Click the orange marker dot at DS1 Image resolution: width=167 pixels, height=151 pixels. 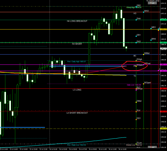(136, 119)
